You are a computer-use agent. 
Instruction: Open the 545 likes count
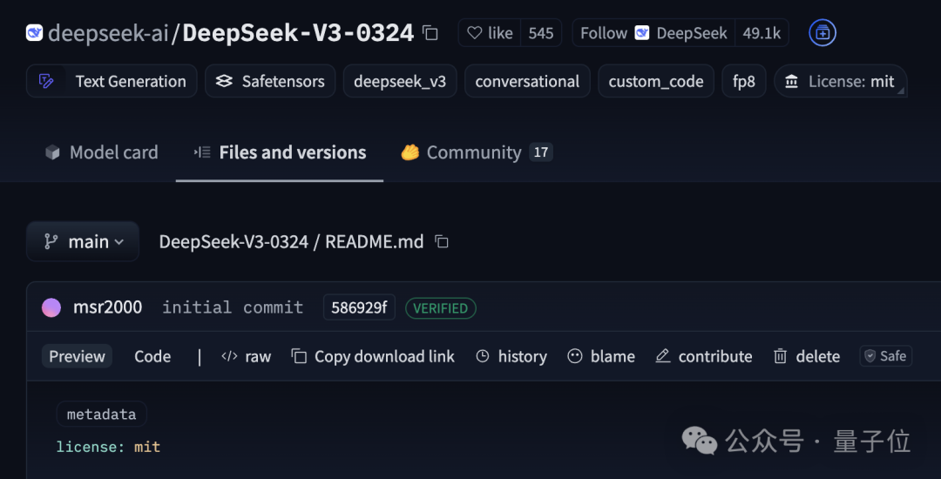coord(540,33)
